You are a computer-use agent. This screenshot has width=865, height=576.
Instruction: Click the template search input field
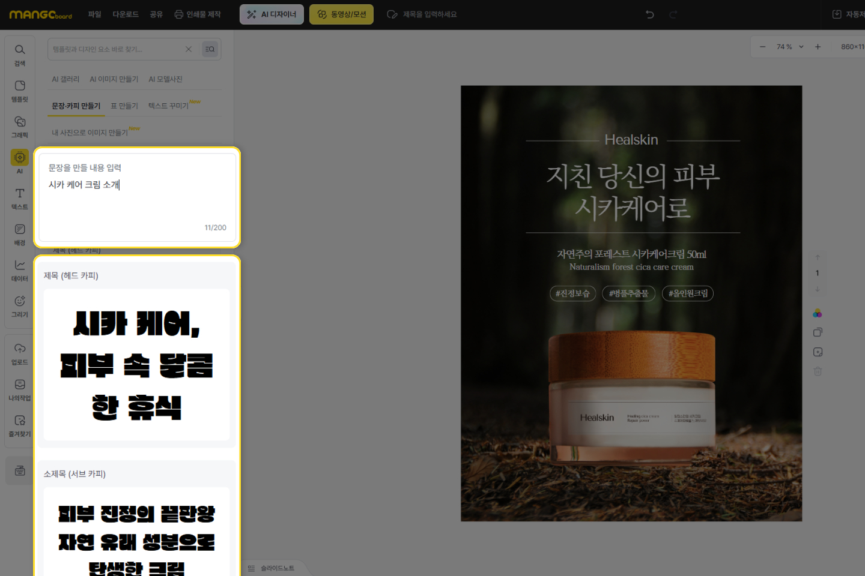pyautogui.click(x=116, y=49)
